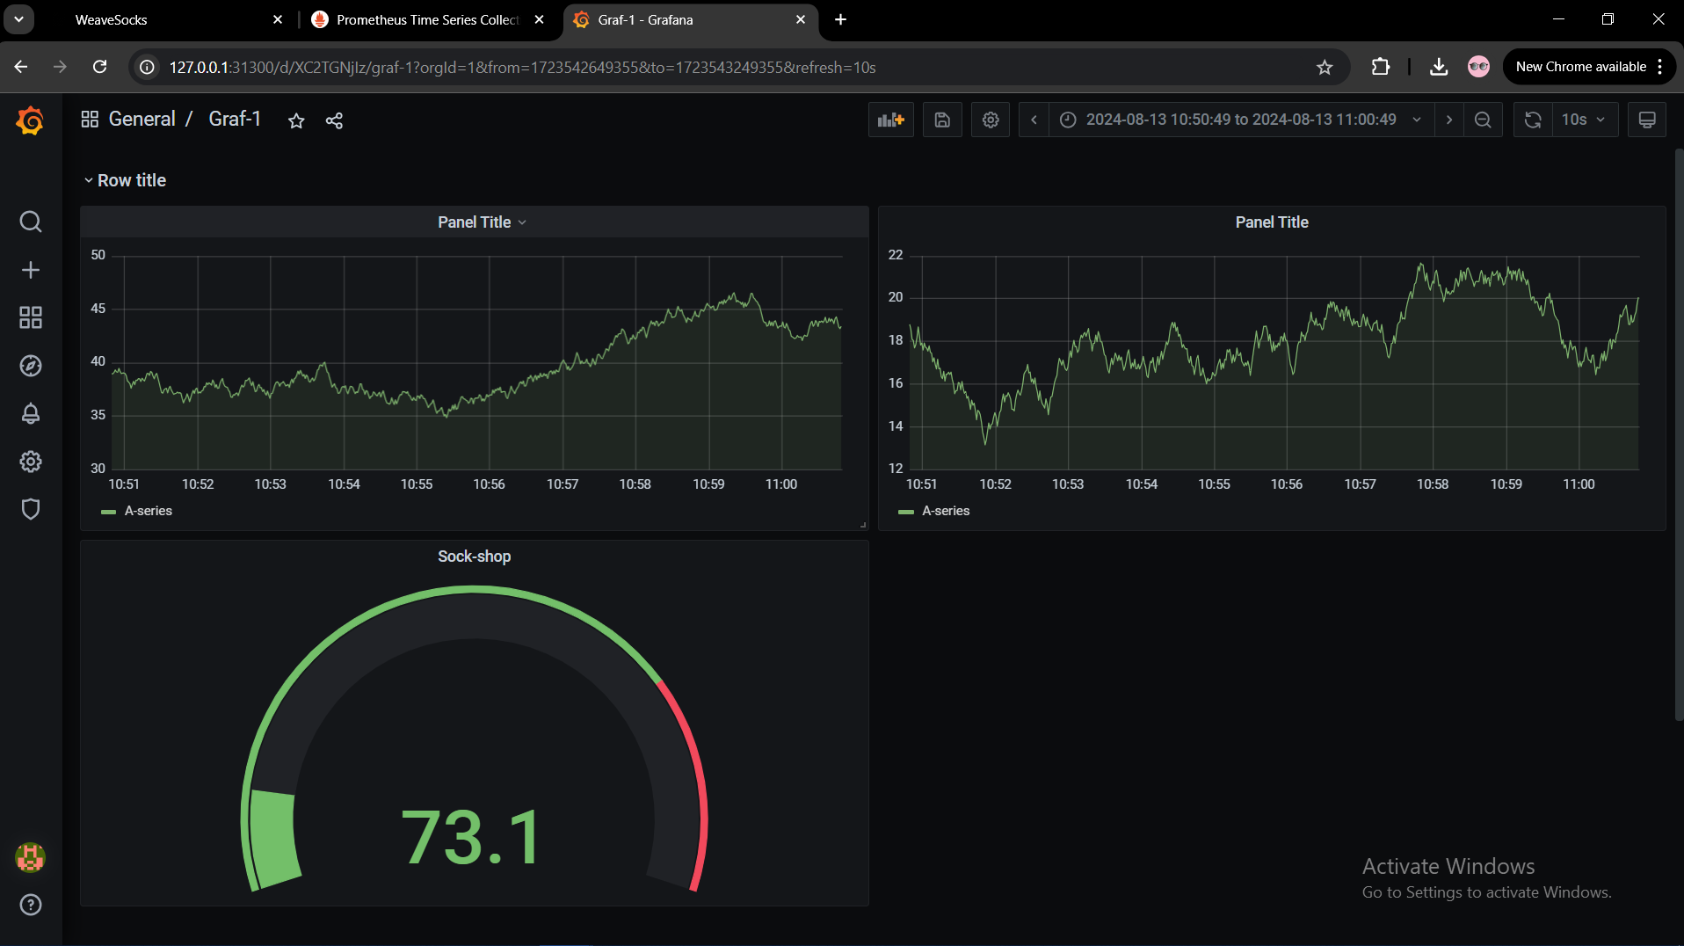Open the 10s refresh interval dropdown
This screenshot has height=946, width=1684.
point(1586,120)
